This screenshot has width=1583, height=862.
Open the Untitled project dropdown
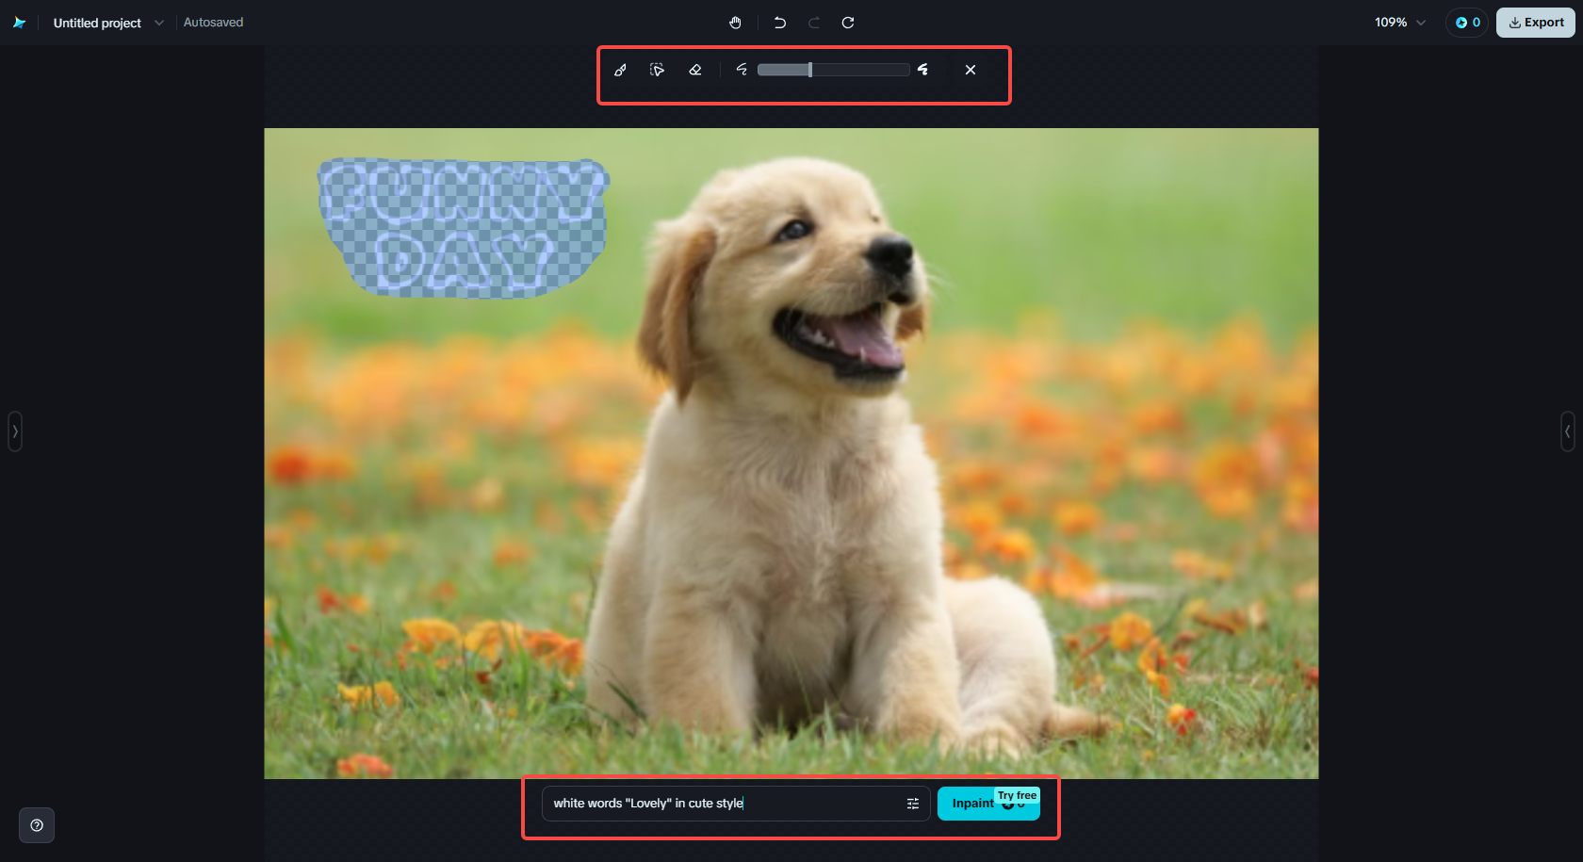pyautogui.click(x=158, y=22)
